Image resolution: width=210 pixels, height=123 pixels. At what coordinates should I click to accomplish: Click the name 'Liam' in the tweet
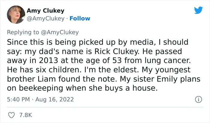(x=46, y=79)
